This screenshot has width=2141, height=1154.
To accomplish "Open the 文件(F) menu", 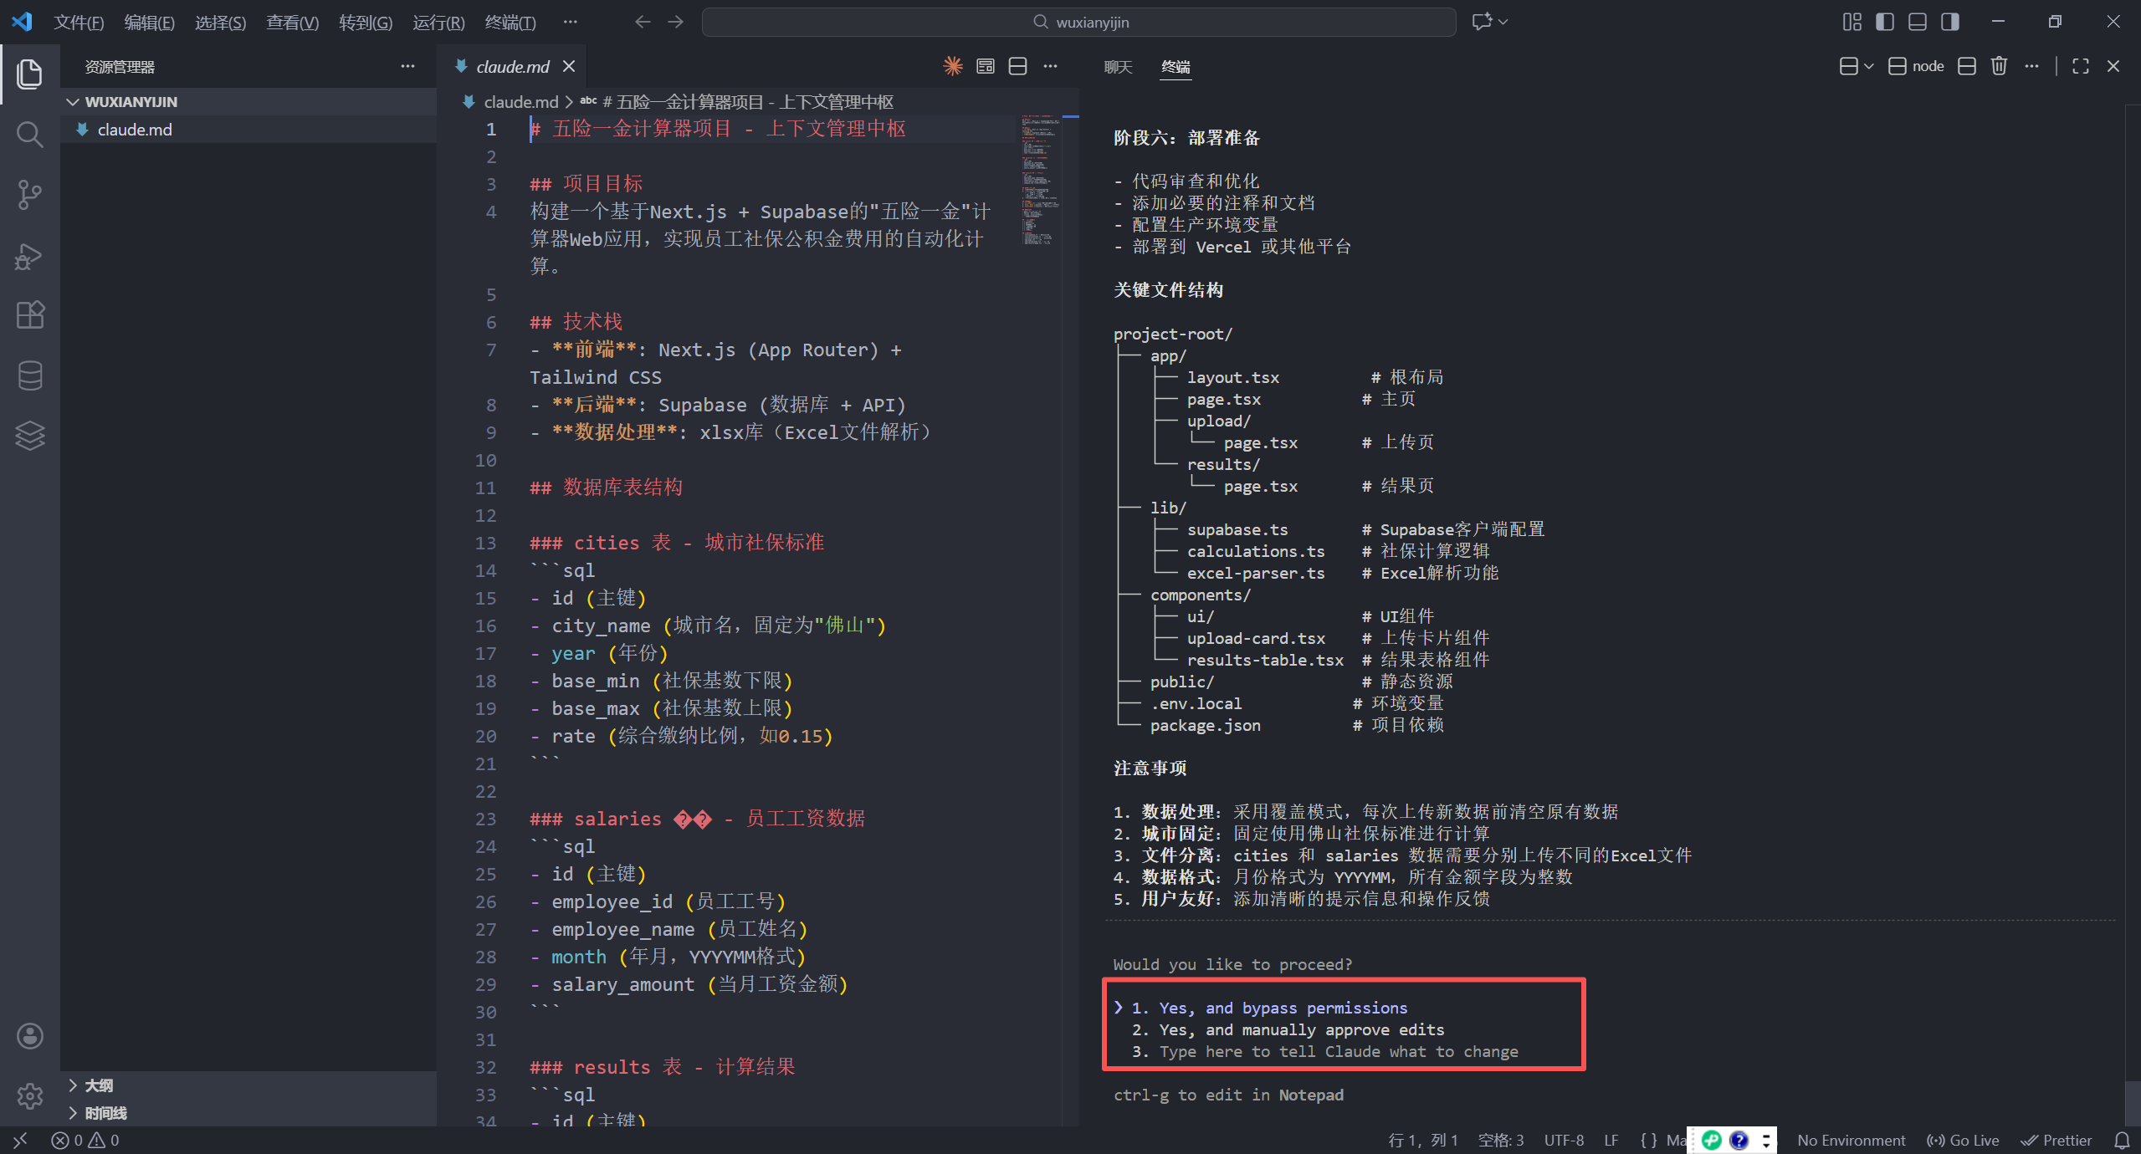I will [x=79, y=22].
